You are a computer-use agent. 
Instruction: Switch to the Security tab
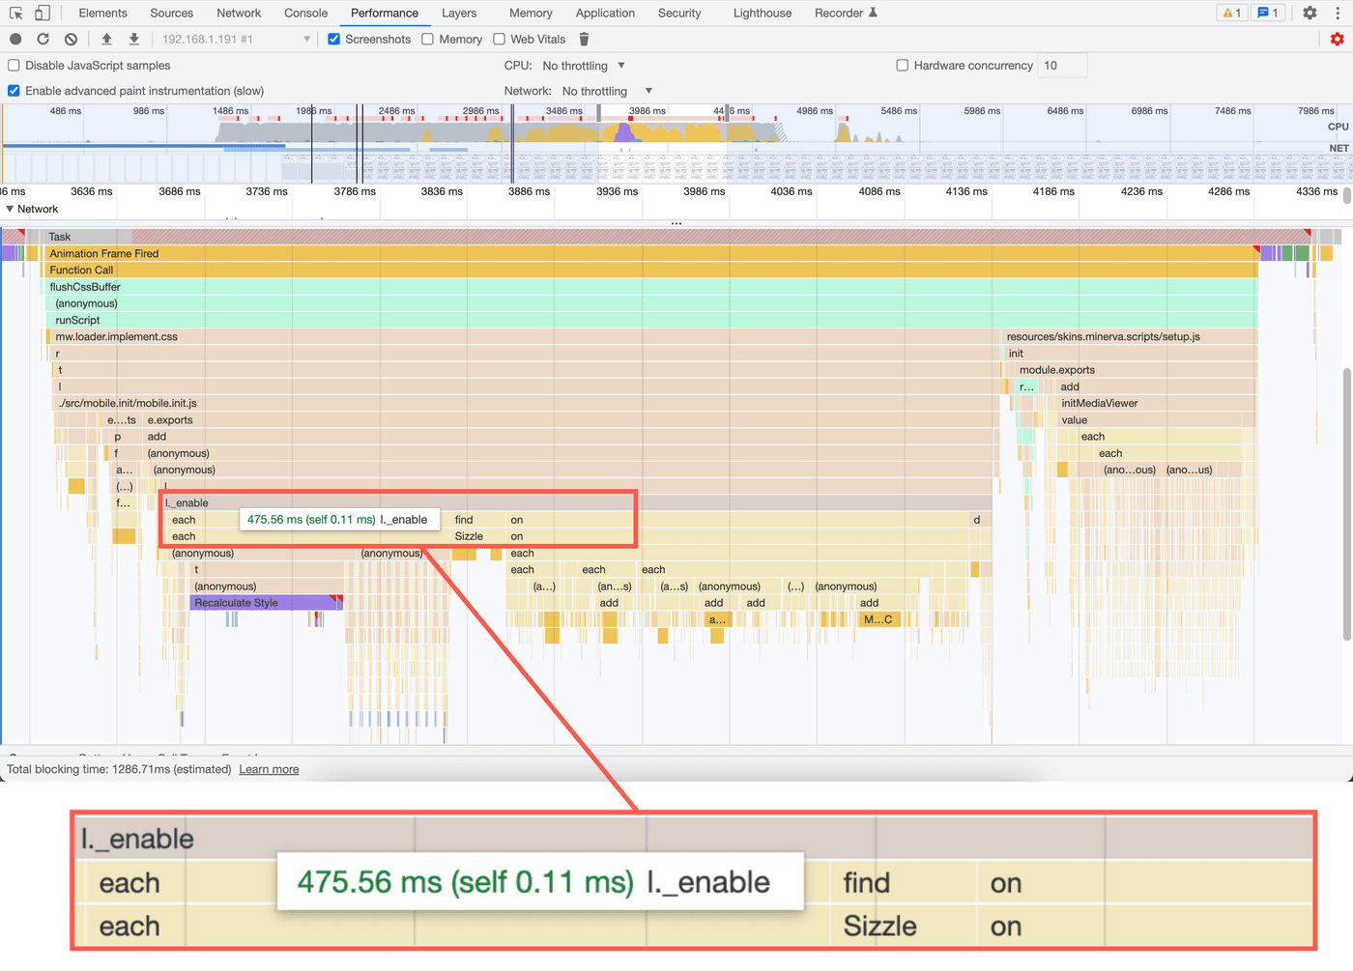679,13
